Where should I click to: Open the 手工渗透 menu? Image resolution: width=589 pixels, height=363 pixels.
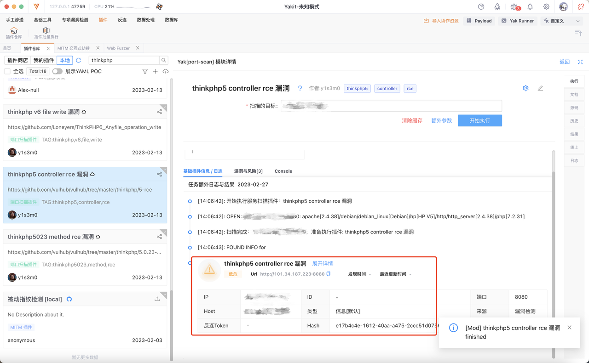(x=14, y=20)
